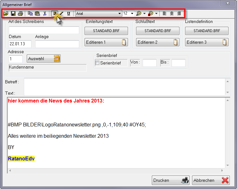Cut selection with the scissors icon
The image size is (237, 189).
45,14
